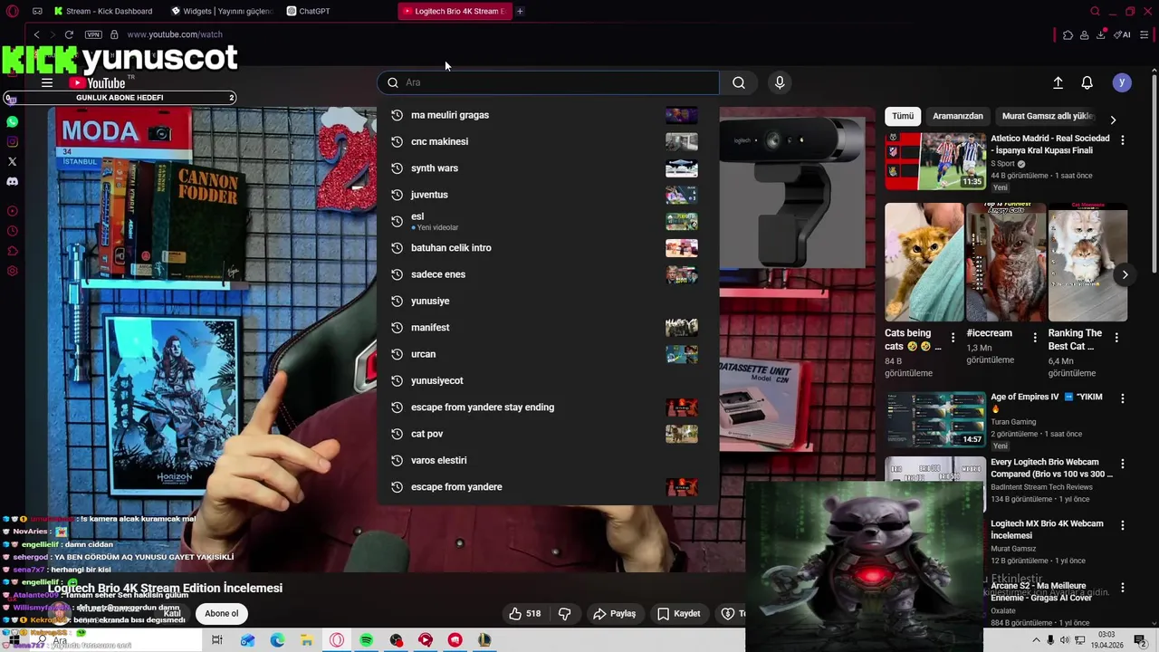The height and width of the screenshot is (652, 1159).
Task: Click the Paylaş share button
Action: pos(615,614)
